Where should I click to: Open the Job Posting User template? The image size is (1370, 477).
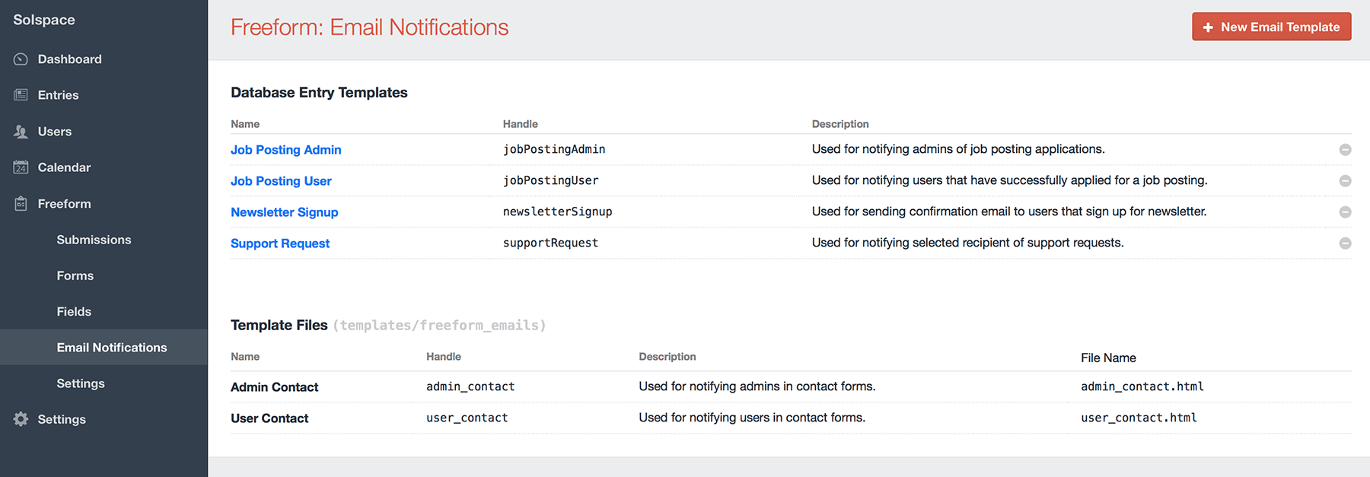coord(281,181)
